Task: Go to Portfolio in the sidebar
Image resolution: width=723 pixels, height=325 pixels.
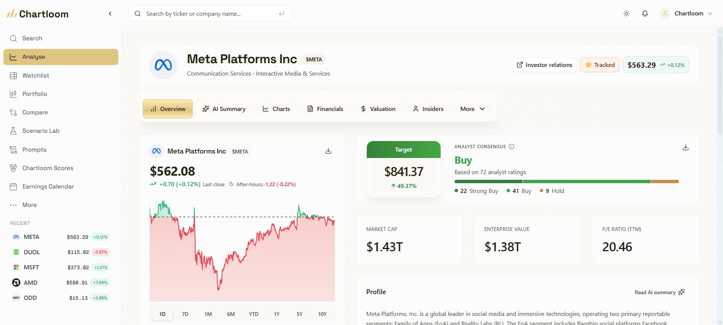Action: pos(61,94)
